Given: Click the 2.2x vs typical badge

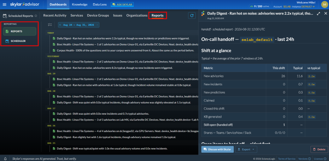Looking at the screenshot, I should click(x=311, y=76).
